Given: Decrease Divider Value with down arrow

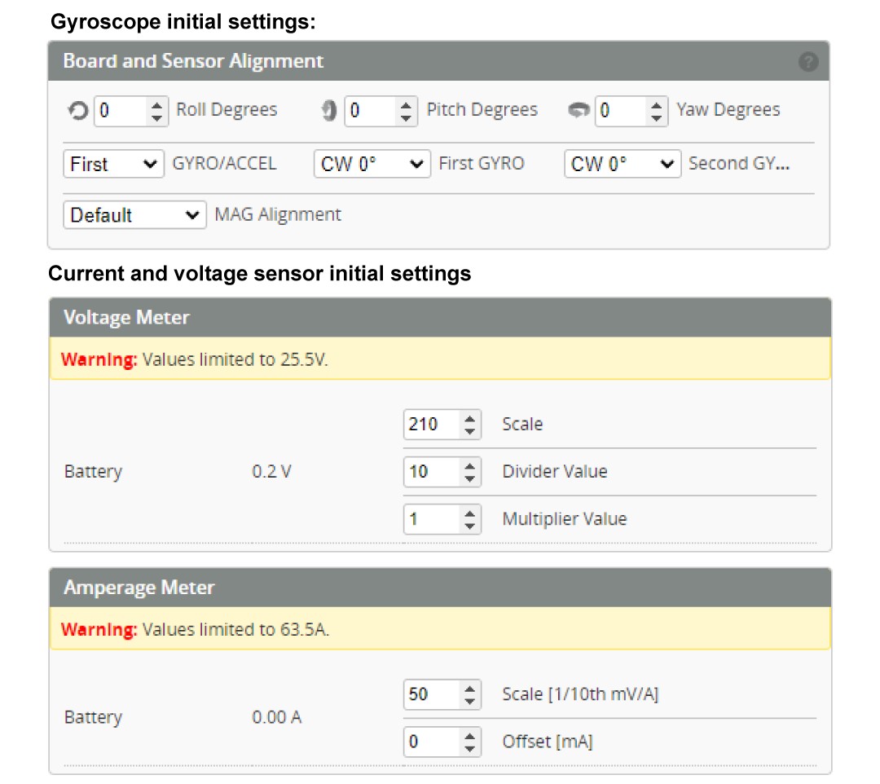Looking at the screenshot, I should pyautogui.click(x=470, y=478).
